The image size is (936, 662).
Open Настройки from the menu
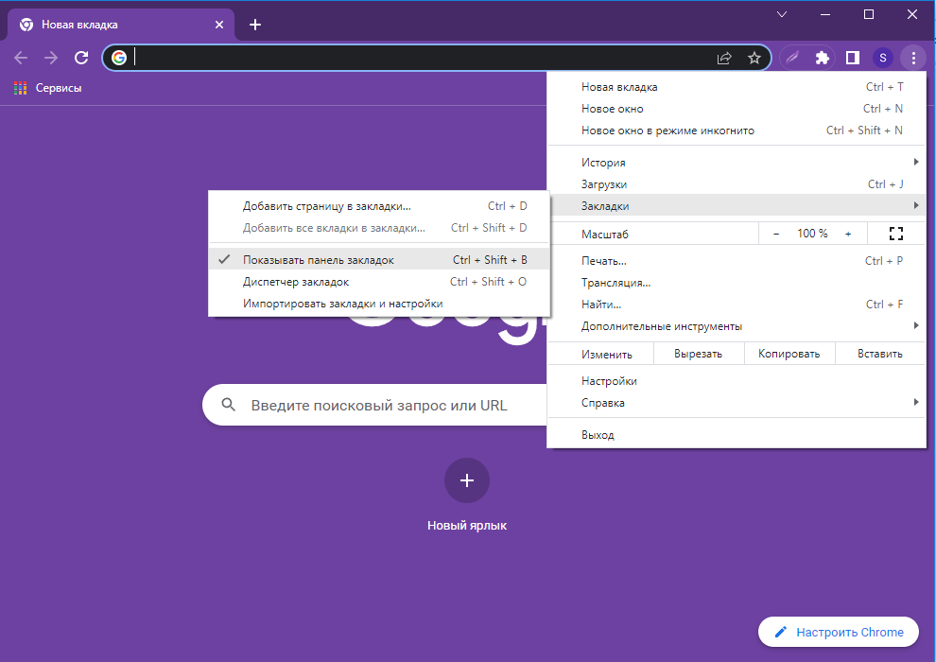[609, 381]
